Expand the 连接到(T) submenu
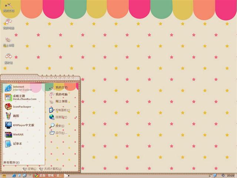This screenshot has height=178, width=237. pyautogui.click(x=62, y=117)
